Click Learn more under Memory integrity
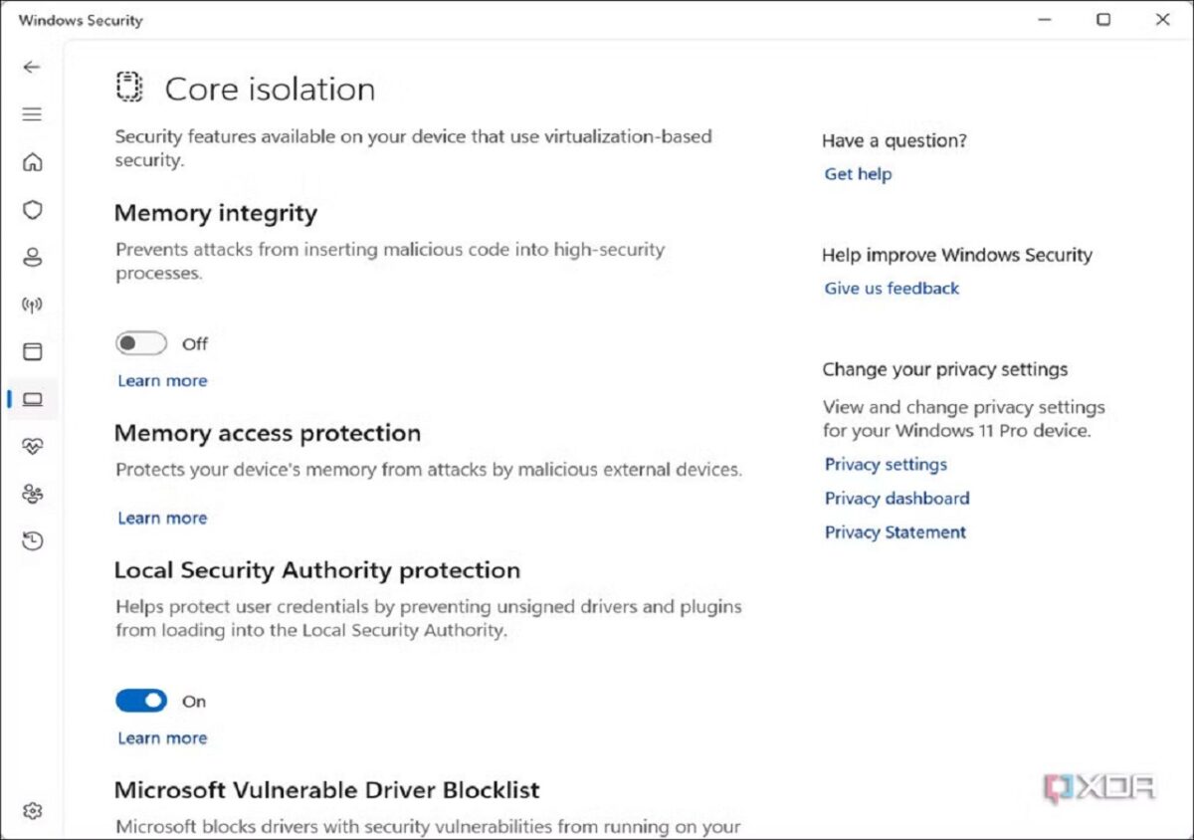This screenshot has height=840, width=1194. [x=162, y=380]
